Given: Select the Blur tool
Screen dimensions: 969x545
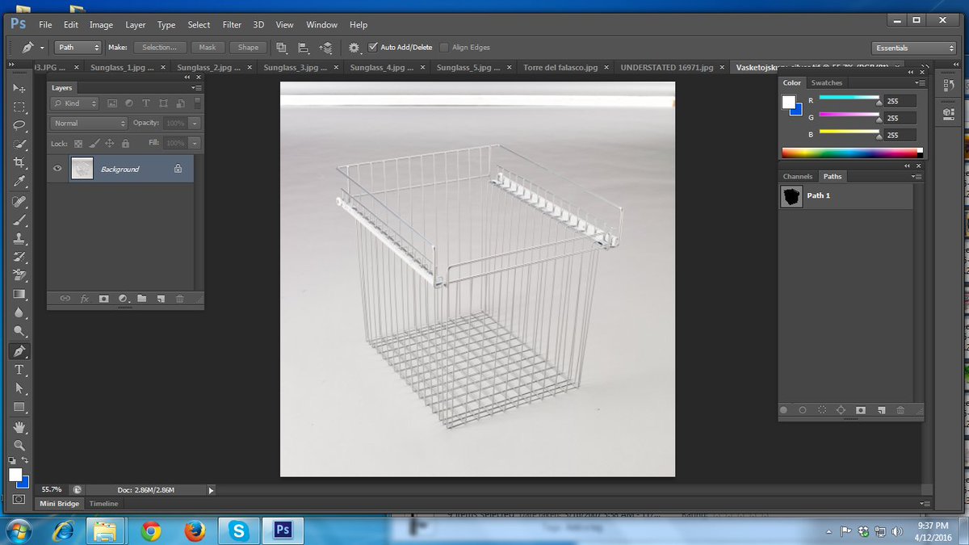Looking at the screenshot, I should tap(19, 312).
